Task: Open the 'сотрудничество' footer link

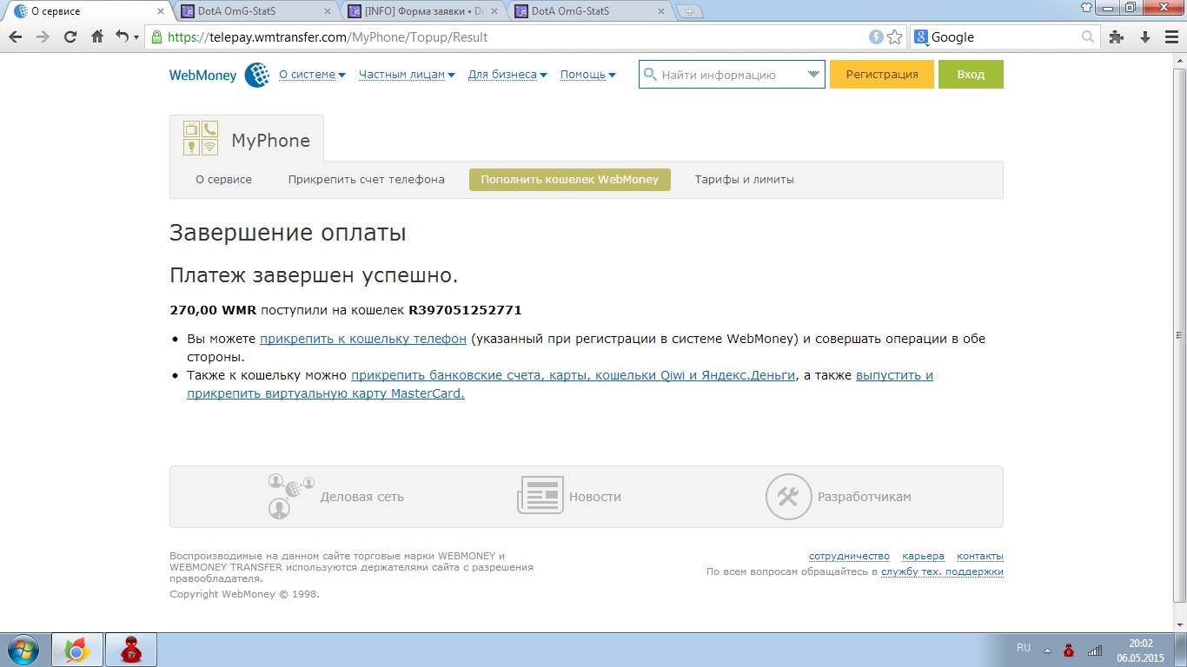Action: click(849, 556)
